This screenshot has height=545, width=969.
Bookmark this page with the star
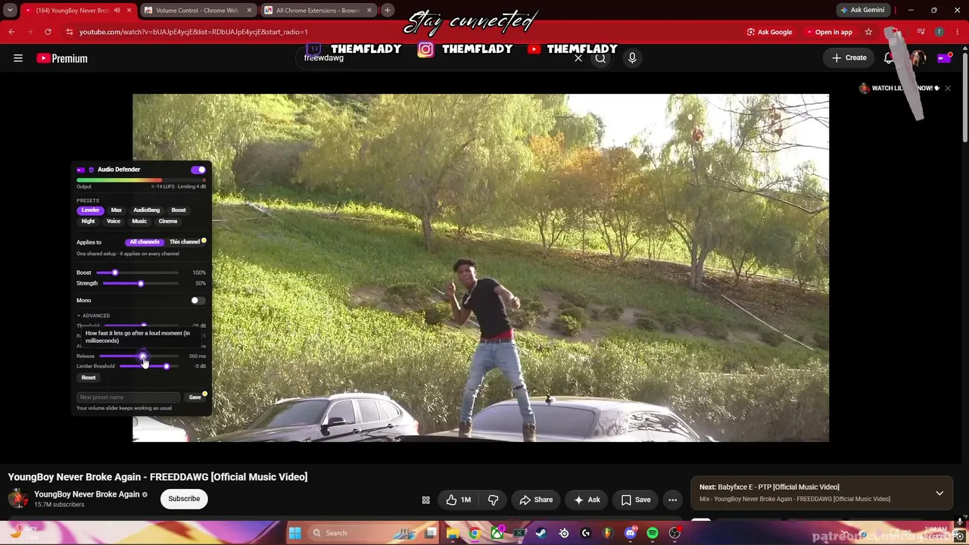coord(868,32)
